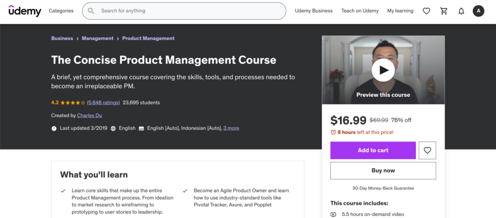
Task: Navigate to Product Management breadcrumb
Action: point(148,38)
